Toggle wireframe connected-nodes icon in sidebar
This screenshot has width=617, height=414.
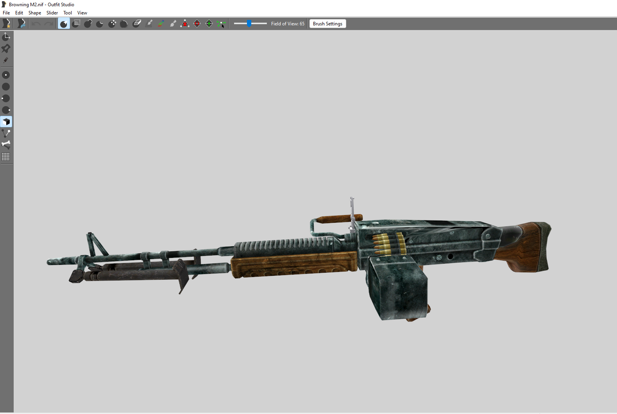click(6, 133)
